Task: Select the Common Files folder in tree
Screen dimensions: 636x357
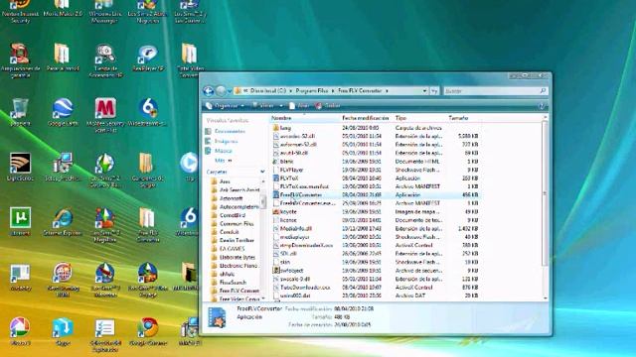Action: pos(237,223)
